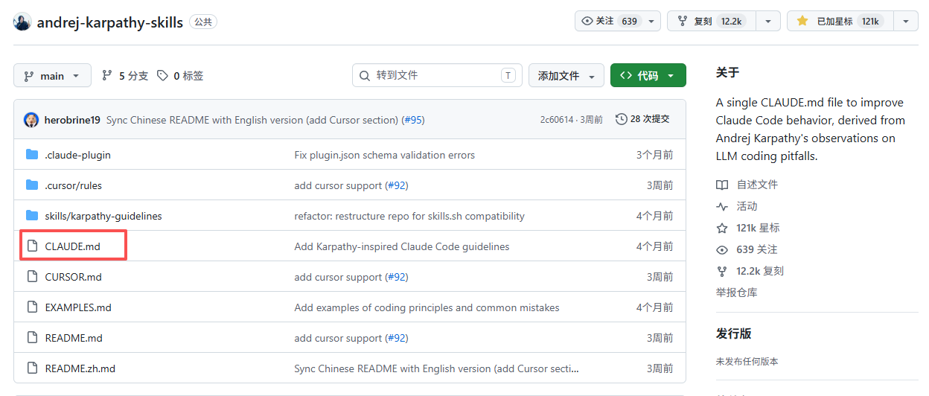Click the file icon for README.md

pos(32,338)
